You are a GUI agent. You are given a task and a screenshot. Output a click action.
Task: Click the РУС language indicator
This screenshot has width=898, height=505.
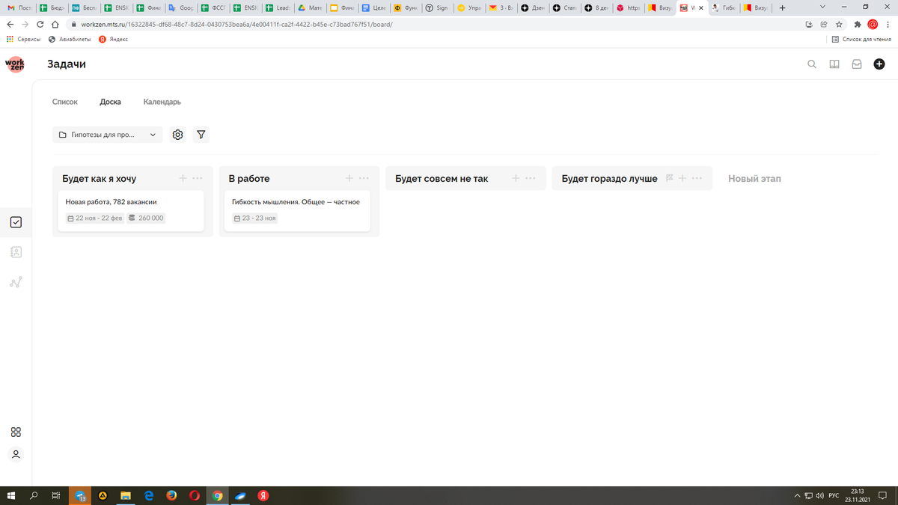tap(834, 495)
